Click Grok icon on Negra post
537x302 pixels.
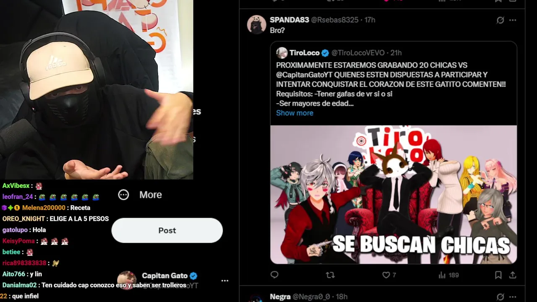pyautogui.click(x=500, y=297)
